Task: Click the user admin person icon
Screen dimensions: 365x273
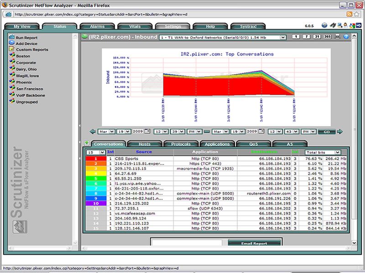Action: 345,25
